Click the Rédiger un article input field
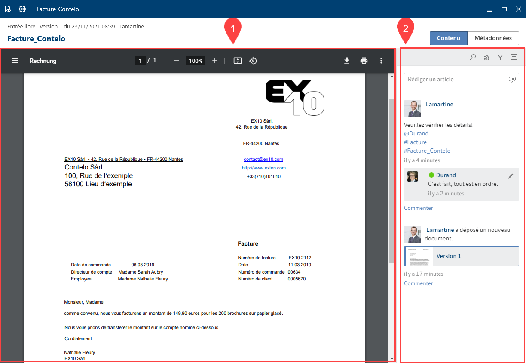 tap(456, 80)
